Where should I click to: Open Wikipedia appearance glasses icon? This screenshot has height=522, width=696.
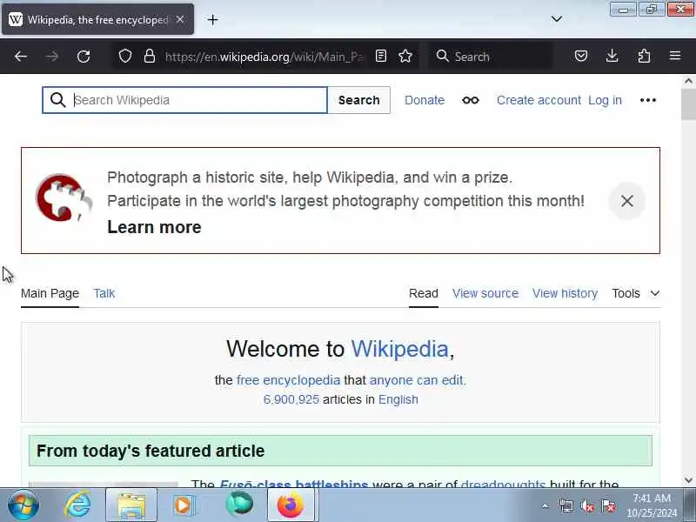pyautogui.click(x=471, y=100)
